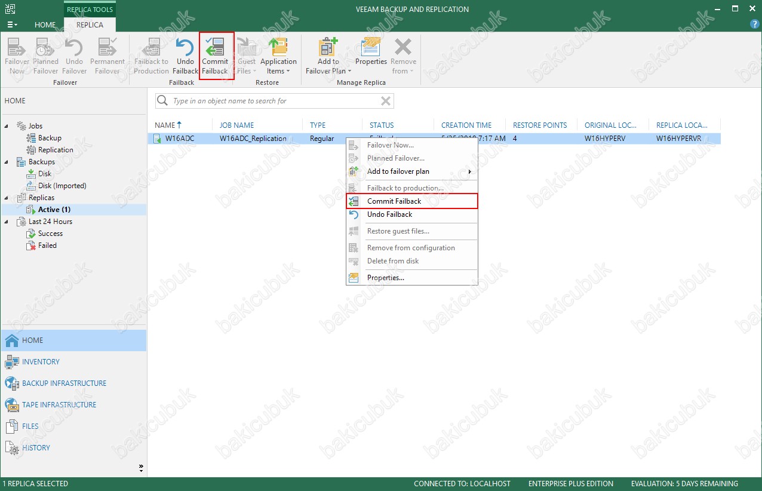Open the Remove from ribbon dropdown
762x491 pixels.
404,56
